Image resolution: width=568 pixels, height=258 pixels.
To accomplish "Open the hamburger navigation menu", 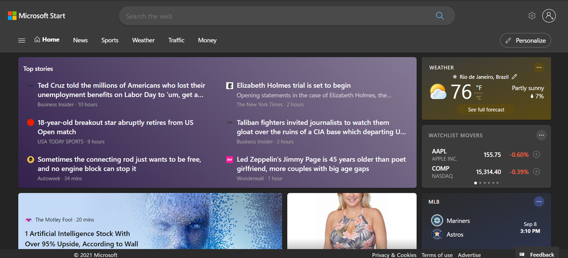I will (x=22, y=40).
